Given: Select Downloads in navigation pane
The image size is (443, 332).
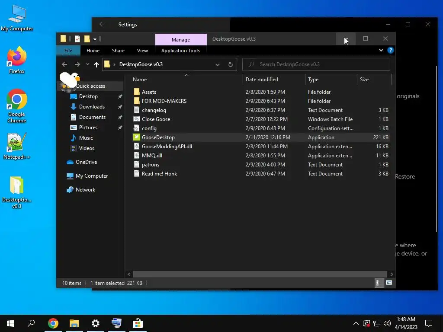Looking at the screenshot, I should pyautogui.click(x=92, y=107).
